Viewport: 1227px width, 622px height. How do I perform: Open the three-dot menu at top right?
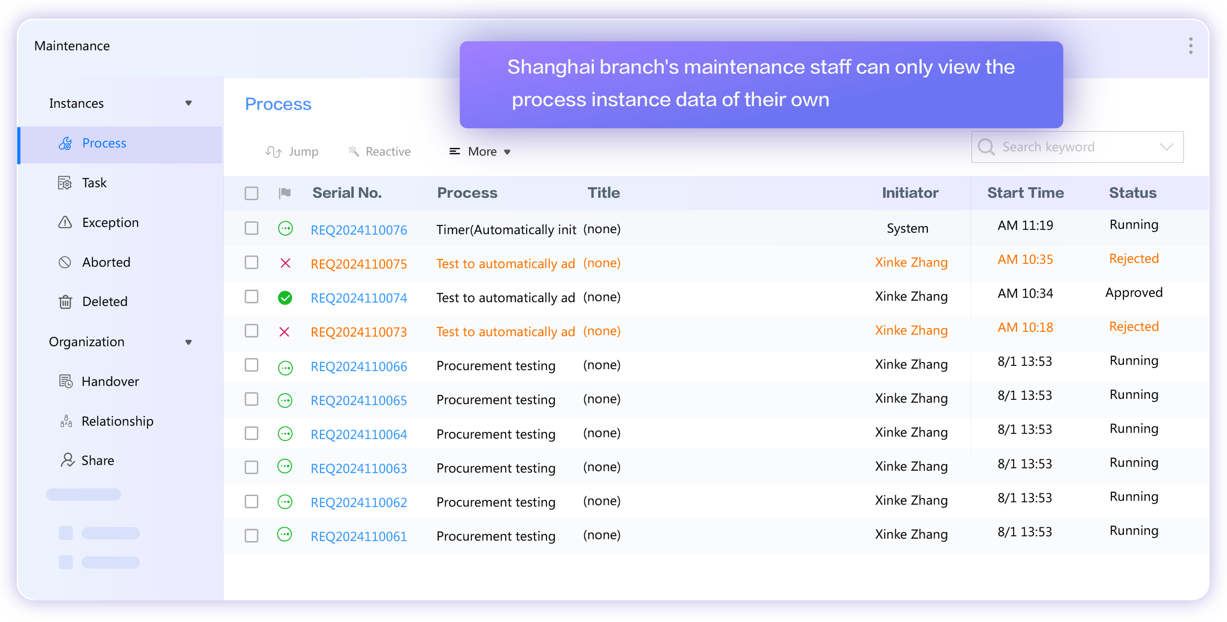(x=1191, y=46)
